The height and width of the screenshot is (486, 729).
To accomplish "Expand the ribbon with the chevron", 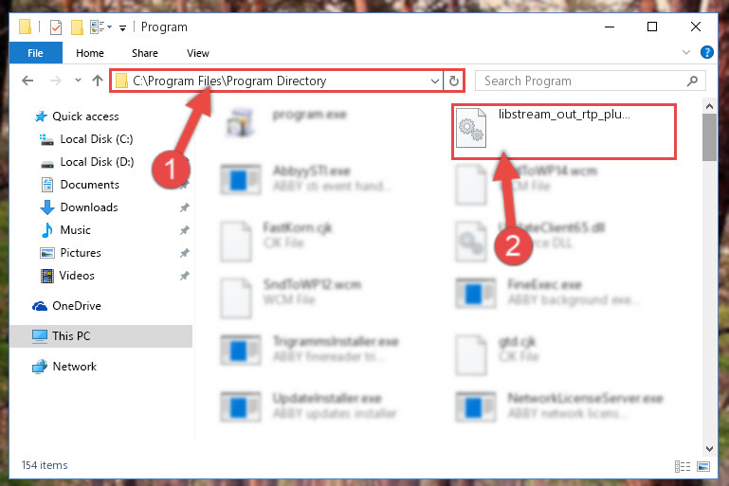I will 685,52.
